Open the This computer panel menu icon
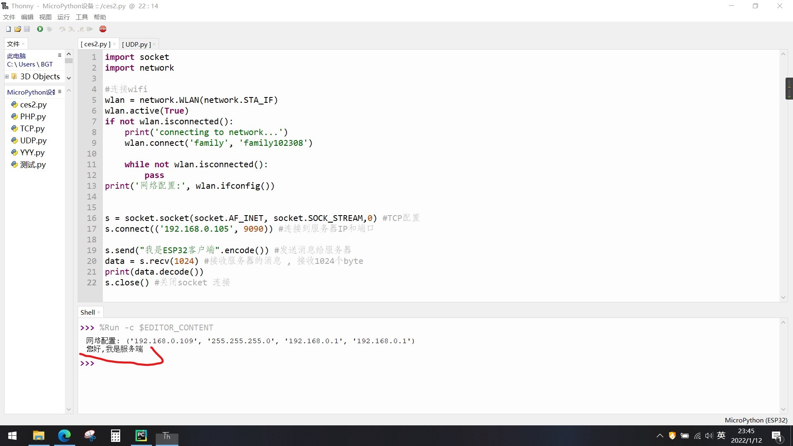793x446 pixels. (59, 55)
